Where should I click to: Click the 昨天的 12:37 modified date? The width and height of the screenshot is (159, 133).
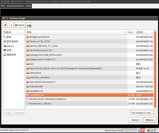143,68
